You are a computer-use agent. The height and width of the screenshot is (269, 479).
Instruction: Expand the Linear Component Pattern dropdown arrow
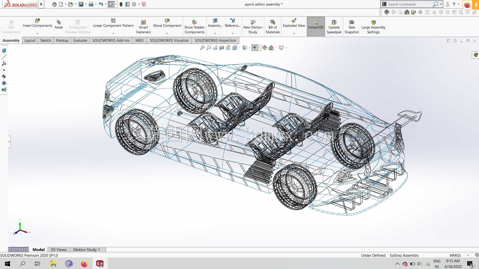[x=113, y=33]
